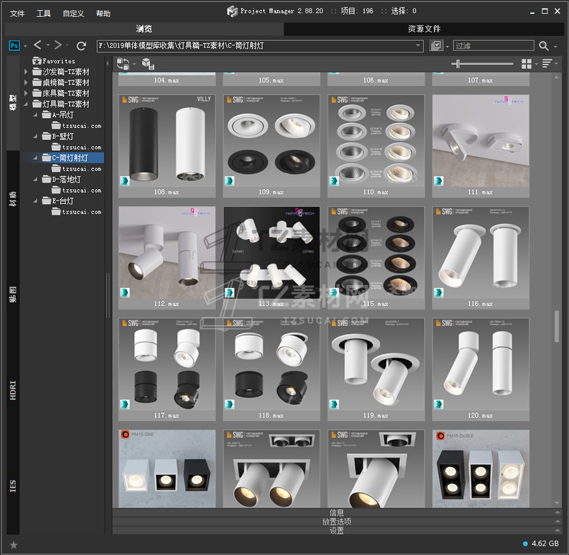Open the folder path dropdown arrow
Screen dimensions: 569x555
tap(419, 46)
